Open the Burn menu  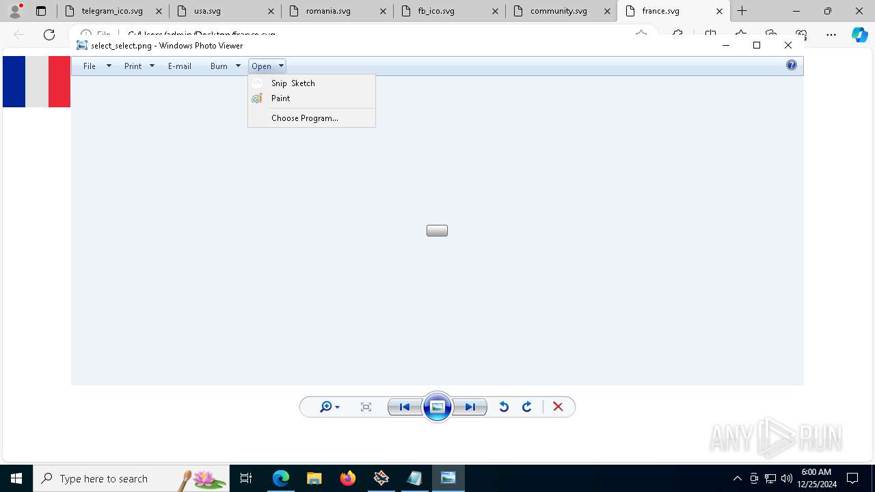(x=219, y=66)
